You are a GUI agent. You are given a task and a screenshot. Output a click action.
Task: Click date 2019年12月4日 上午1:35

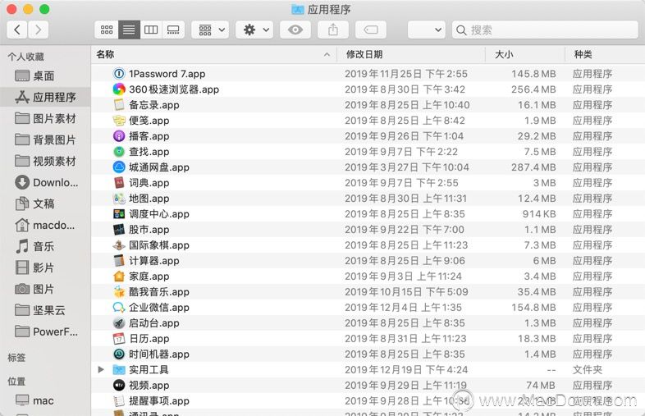coord(403,308)
